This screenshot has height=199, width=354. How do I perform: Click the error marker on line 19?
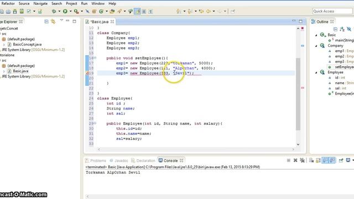pos(87,73)
